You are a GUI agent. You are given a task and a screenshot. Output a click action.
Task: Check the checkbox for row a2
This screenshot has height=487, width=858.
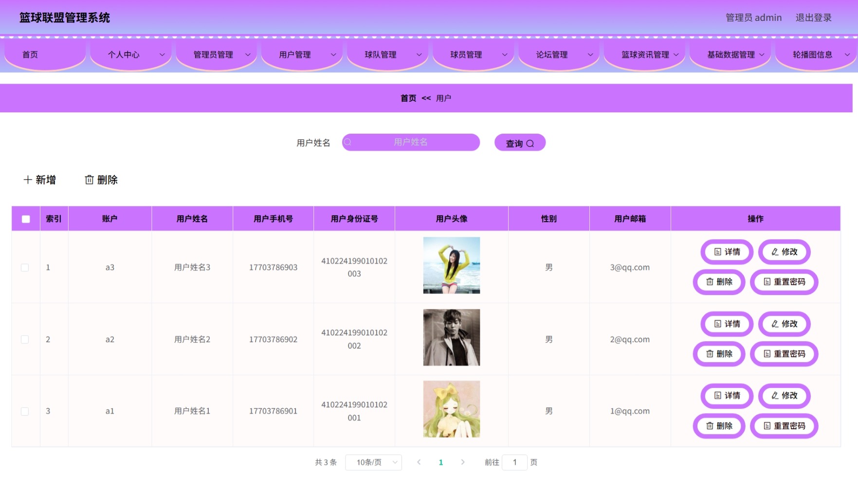coord(25,339)
